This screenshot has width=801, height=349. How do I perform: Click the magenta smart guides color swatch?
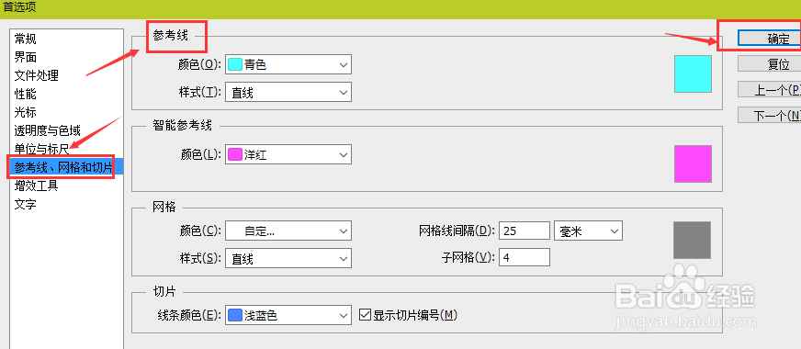click(x=693, y=163)
